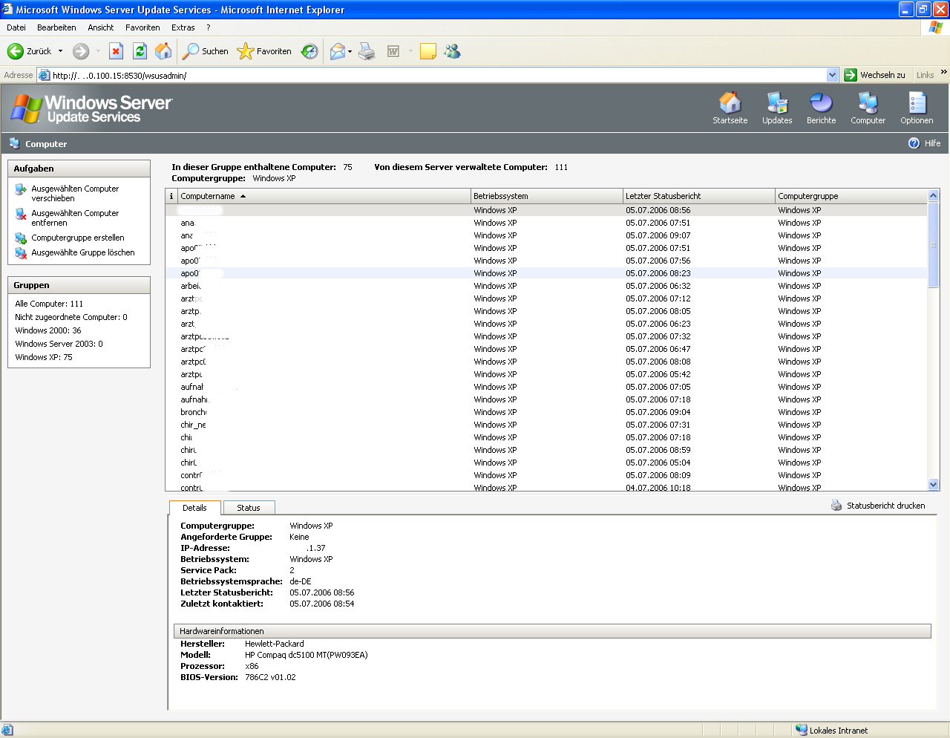Click the info 'i' column header

click(171, 196)
